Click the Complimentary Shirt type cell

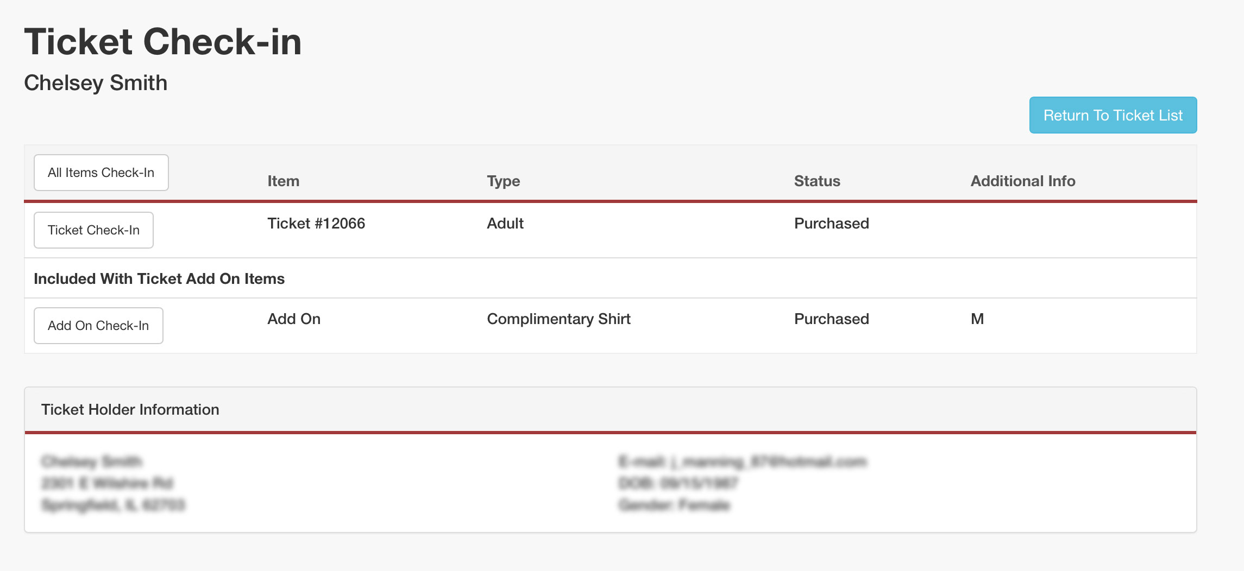[x=558, y=319]
